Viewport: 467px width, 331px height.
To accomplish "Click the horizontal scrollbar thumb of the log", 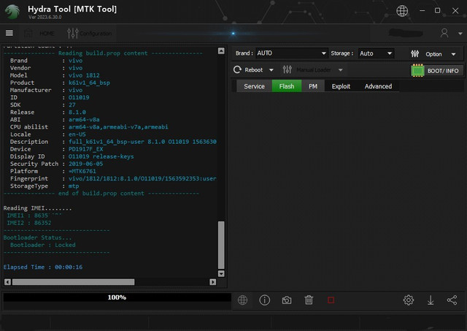I will 73,282.
